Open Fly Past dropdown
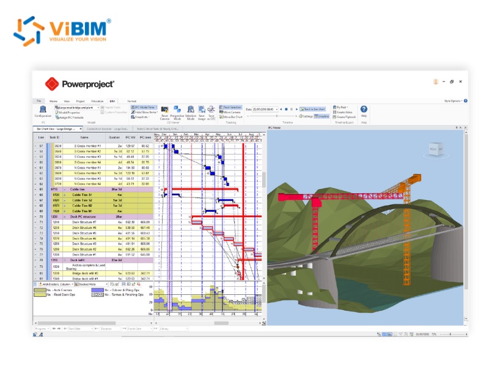 (x=340, y=107)
